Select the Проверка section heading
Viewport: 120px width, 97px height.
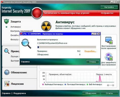pyautogui.click(x=15, y=51)
